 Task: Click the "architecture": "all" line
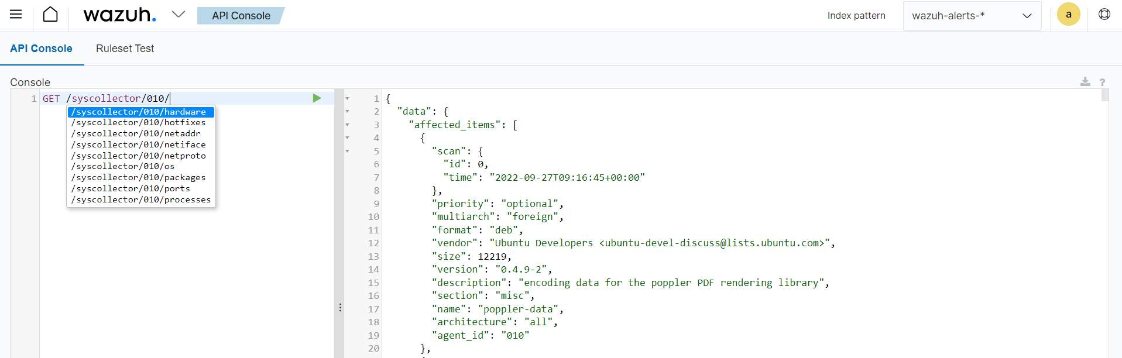point(495,322)
